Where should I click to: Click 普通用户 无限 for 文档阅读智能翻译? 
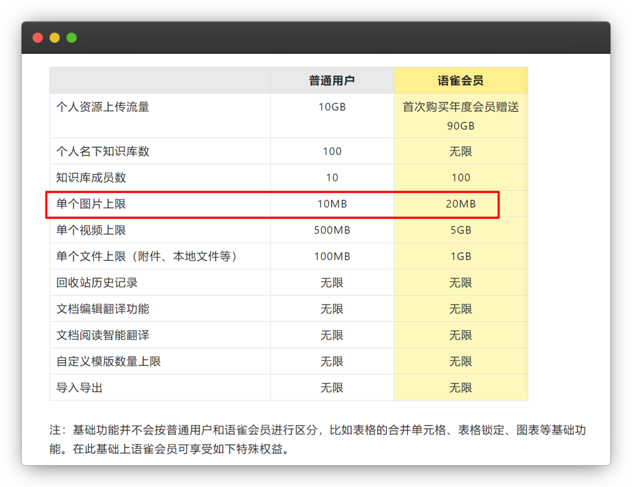click(332, 335)
